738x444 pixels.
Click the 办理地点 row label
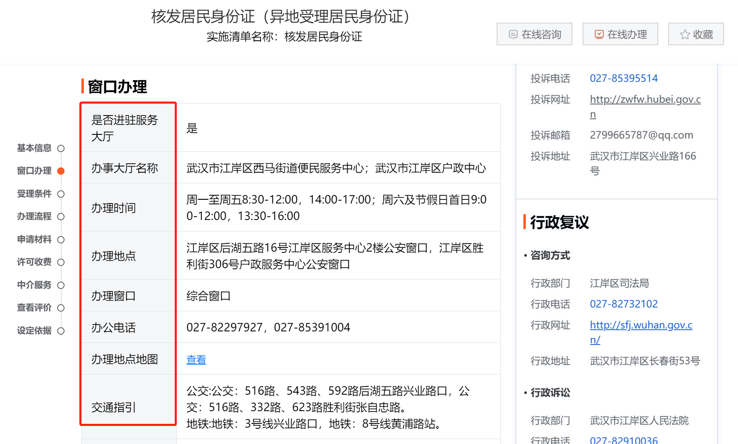(113, 256)
